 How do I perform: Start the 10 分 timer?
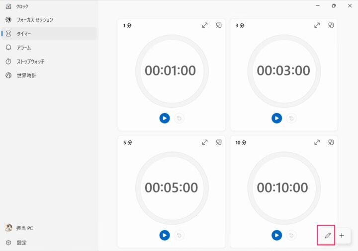tap(277, 235)
